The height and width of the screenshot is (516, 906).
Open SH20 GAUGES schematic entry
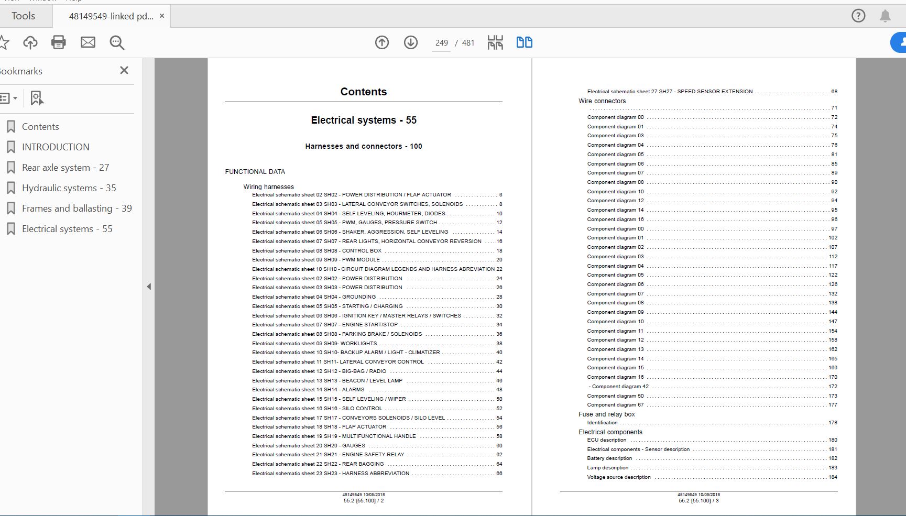tap(377, 446)
